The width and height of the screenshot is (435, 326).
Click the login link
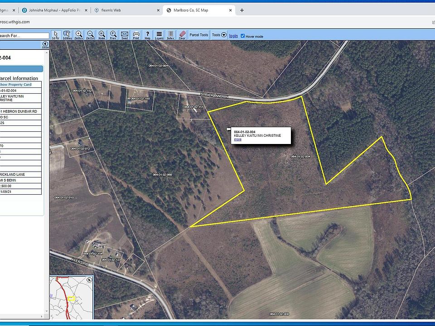pyautogui.click(x=233, y=36)
